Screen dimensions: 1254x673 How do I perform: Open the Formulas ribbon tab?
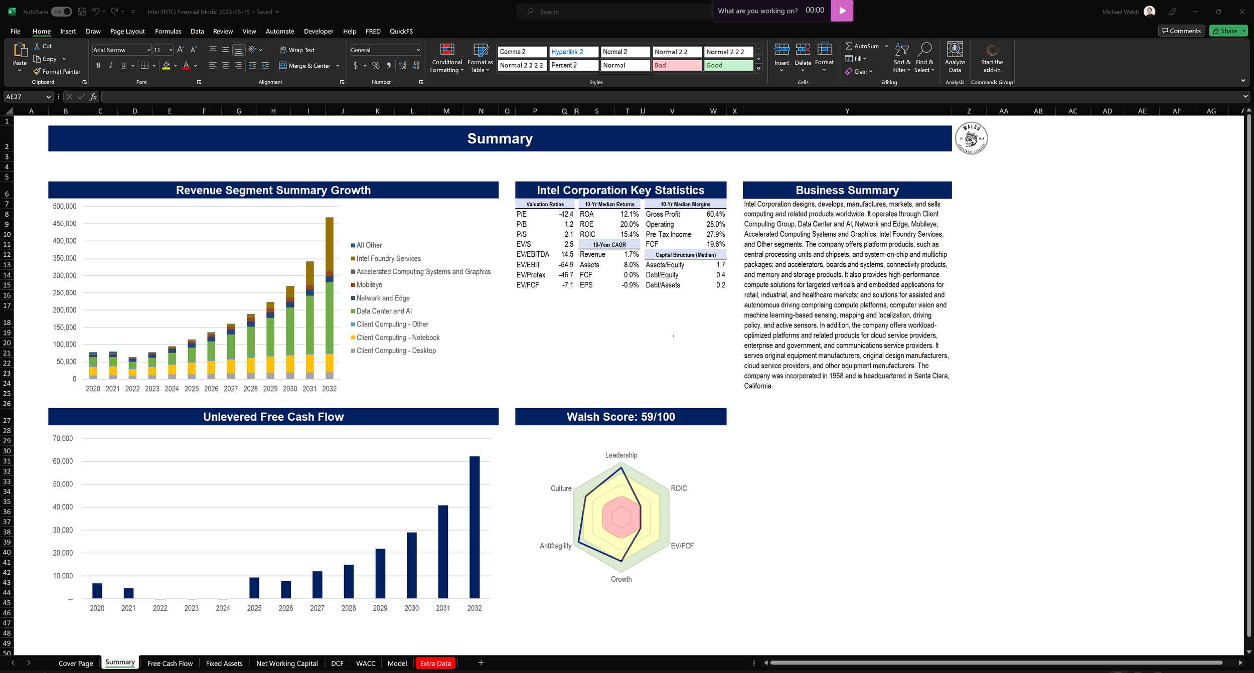tap(168, 31)
